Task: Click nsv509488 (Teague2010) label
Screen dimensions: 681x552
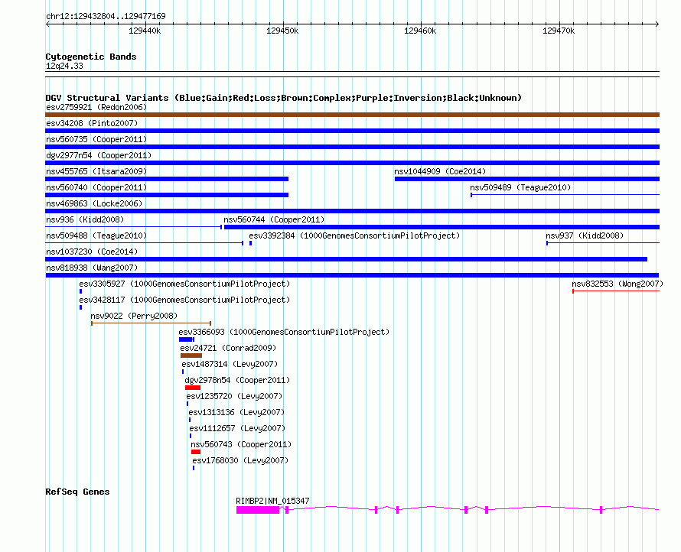Action: (96, 235)
